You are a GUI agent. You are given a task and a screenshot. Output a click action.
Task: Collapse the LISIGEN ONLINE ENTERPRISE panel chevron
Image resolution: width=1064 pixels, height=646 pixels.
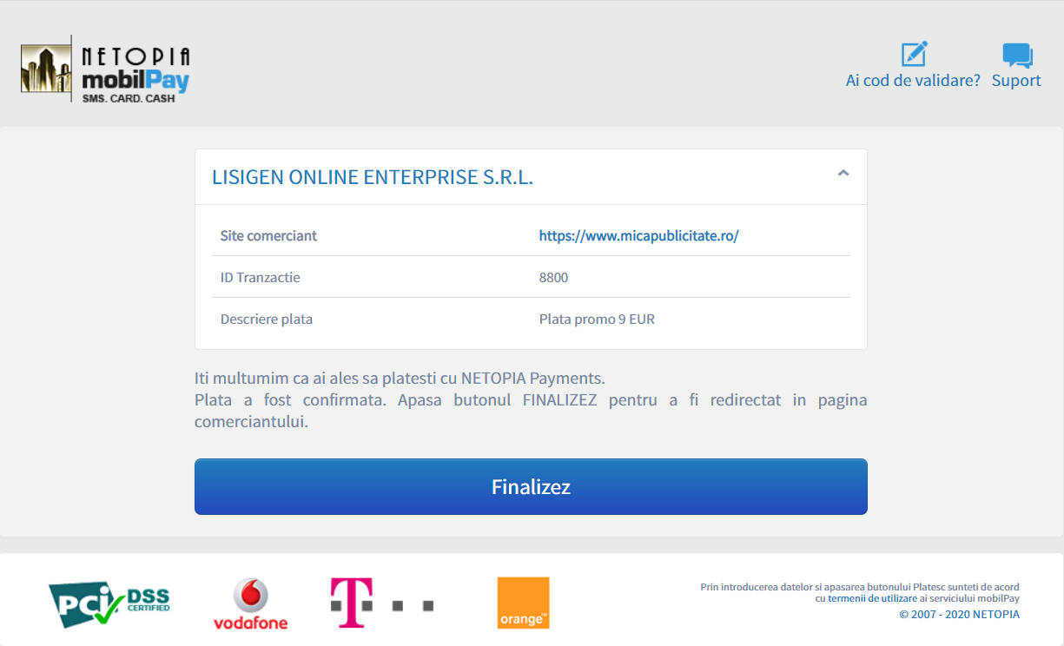pyautogui.click(x=843, y=174)
